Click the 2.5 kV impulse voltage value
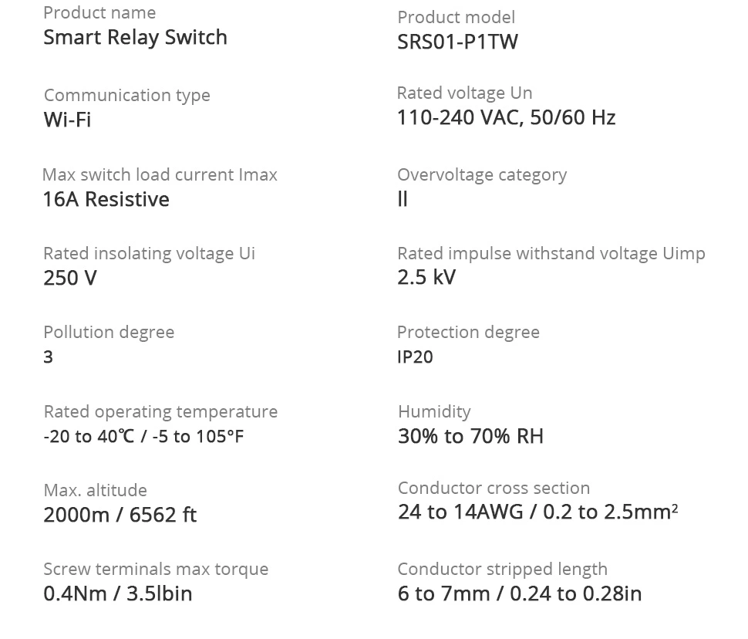Screen dimensions: 748x639 point(426,277)
